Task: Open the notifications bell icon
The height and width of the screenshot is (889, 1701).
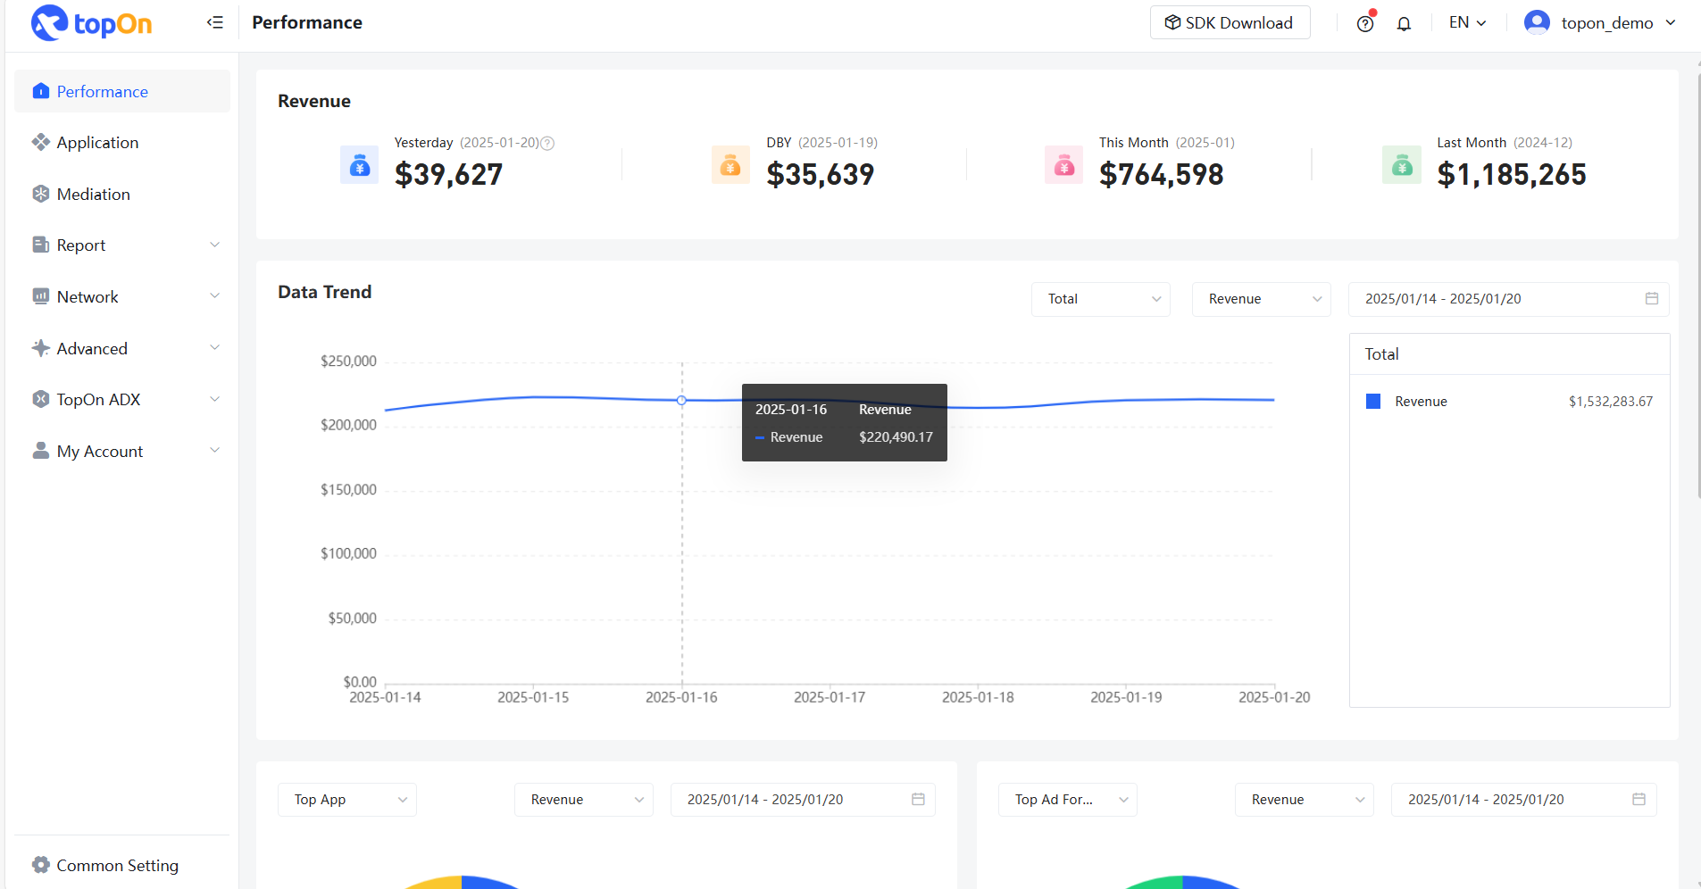Action: [1404, 23]
